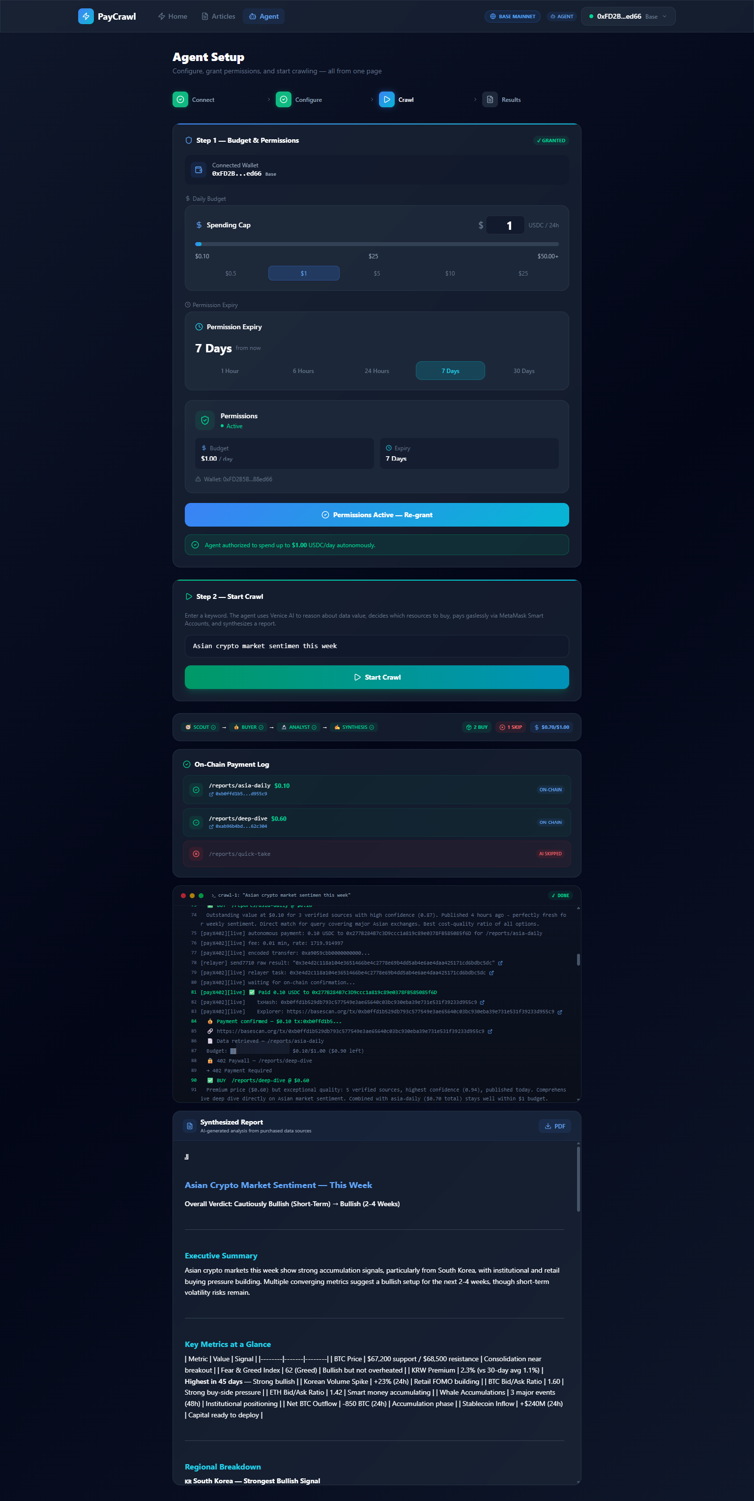Open the 0xFD2B...ed66 wallet dropdown
Image resolution: width=754 pixels, height=1501 pixels.
tap(628, 16)
